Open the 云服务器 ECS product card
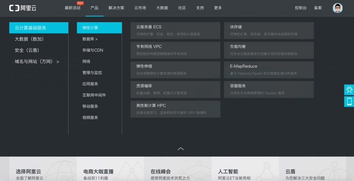Viewport: 354px width, 181px height. [x=175, y=31]
